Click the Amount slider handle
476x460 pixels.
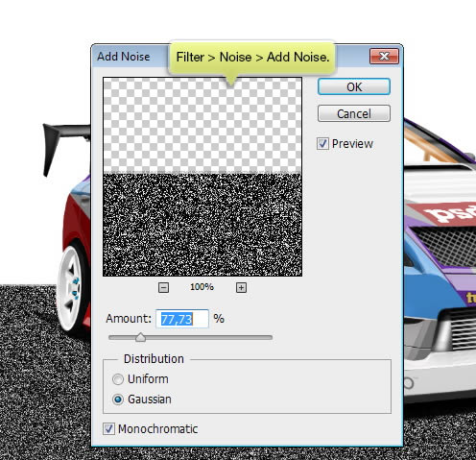(140, 337)
